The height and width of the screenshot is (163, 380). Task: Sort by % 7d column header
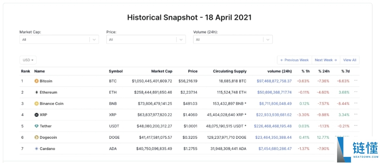coord(345,71)
